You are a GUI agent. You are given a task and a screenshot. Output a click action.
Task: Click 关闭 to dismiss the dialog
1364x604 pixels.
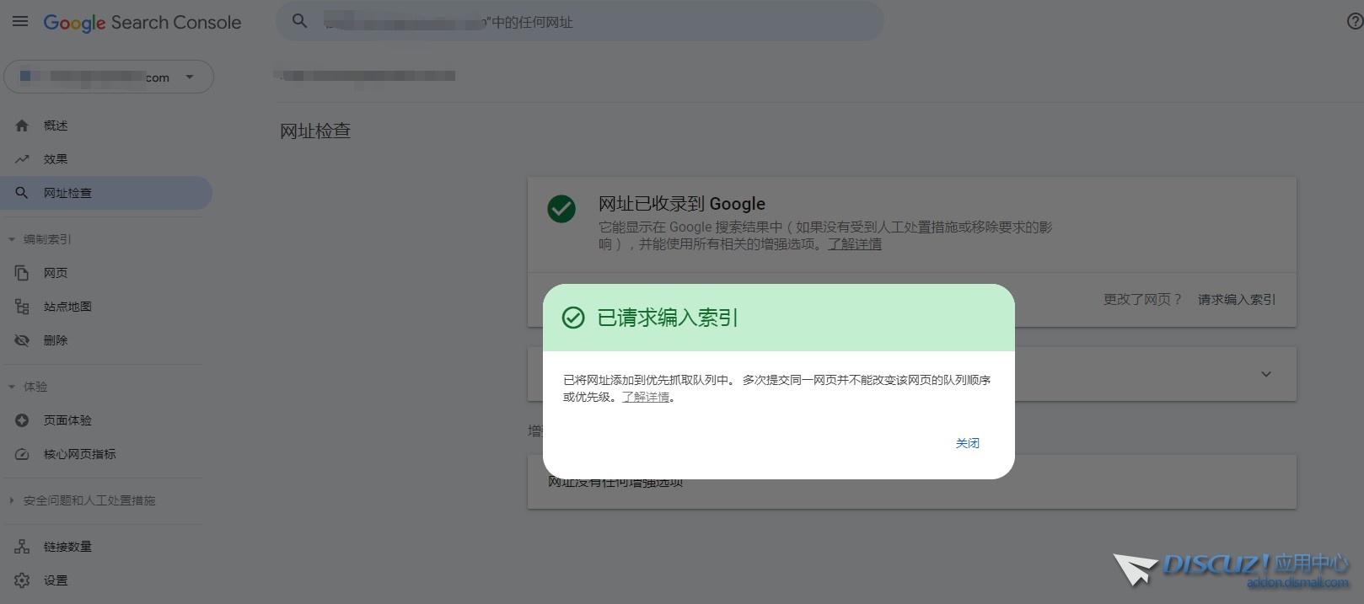(967, 443)
